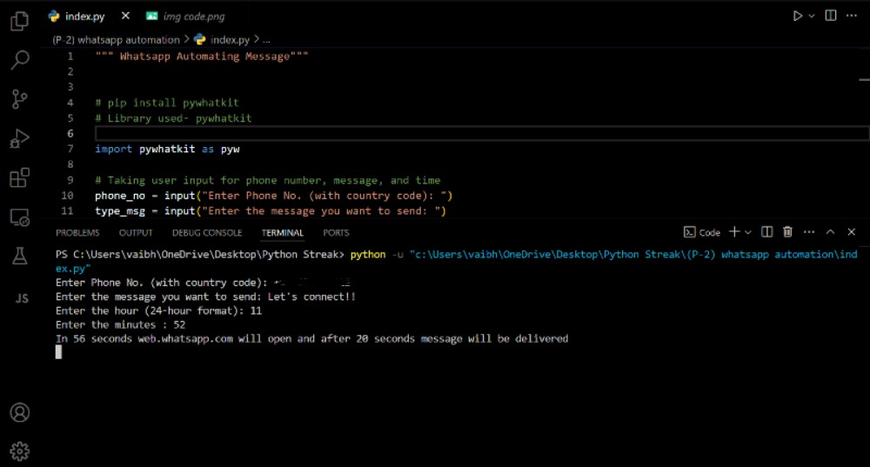Click line number 7 in gutter

pyautogui.click(x=70, y=150)
